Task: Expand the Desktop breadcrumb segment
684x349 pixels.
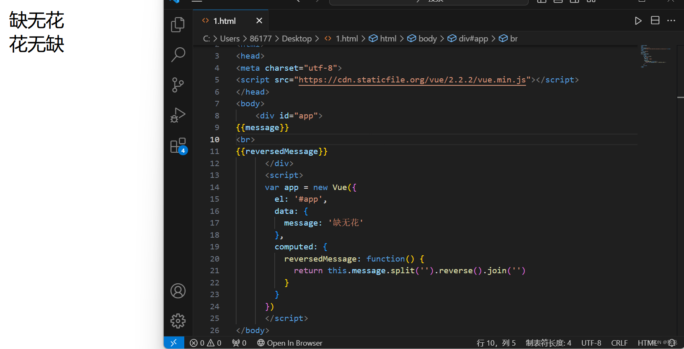Action: tap(297, 38)
